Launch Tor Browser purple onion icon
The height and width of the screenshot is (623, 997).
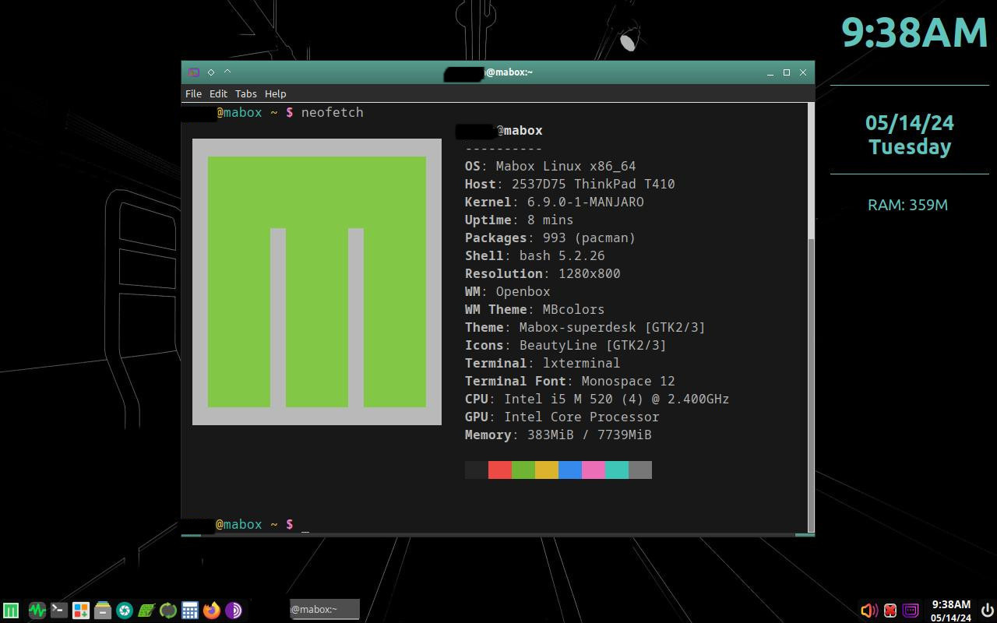coord(233,610)
